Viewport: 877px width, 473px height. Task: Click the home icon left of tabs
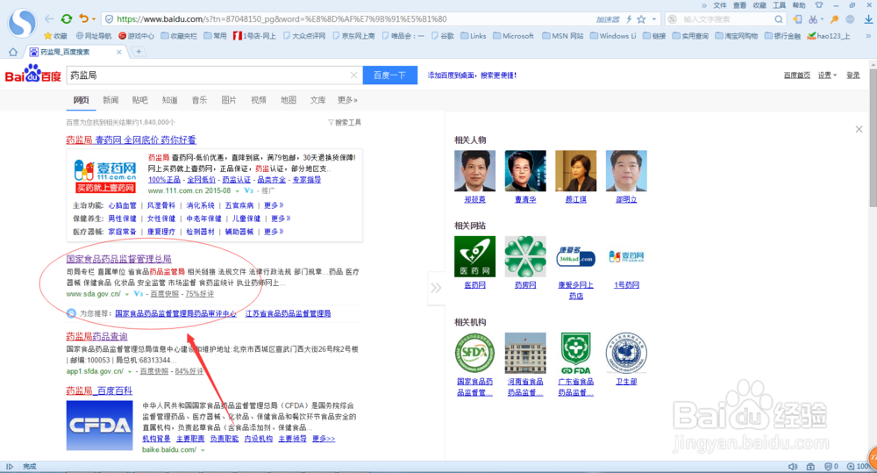(x=13, y=52)
